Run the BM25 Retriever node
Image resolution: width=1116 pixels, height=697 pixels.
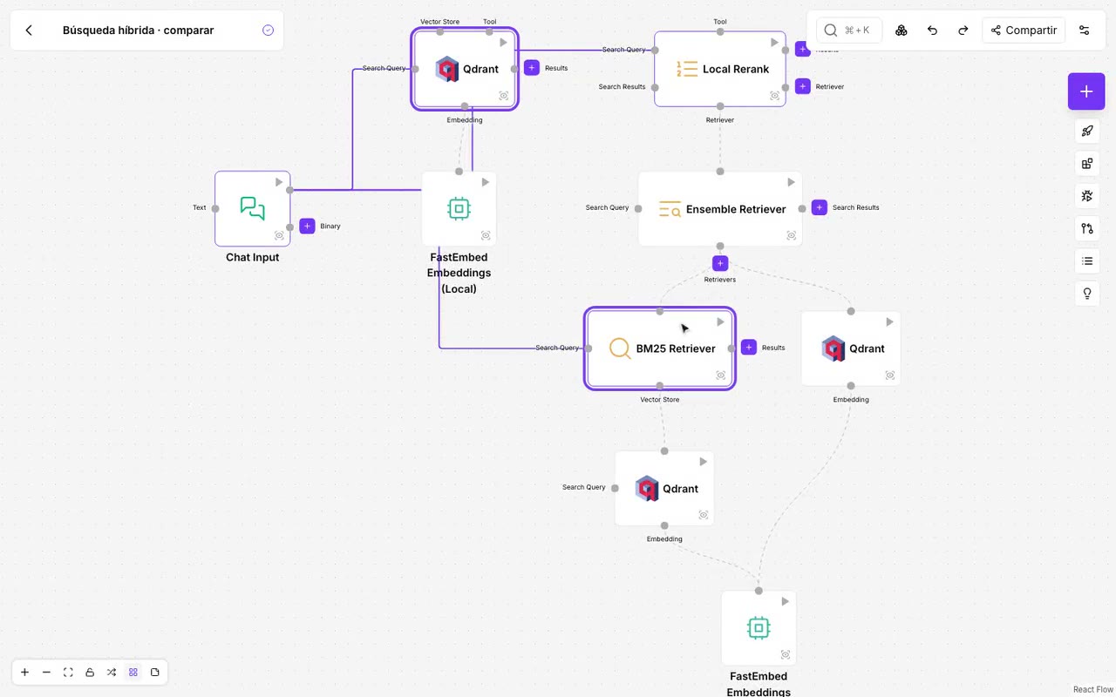click(x=720, y=322)
